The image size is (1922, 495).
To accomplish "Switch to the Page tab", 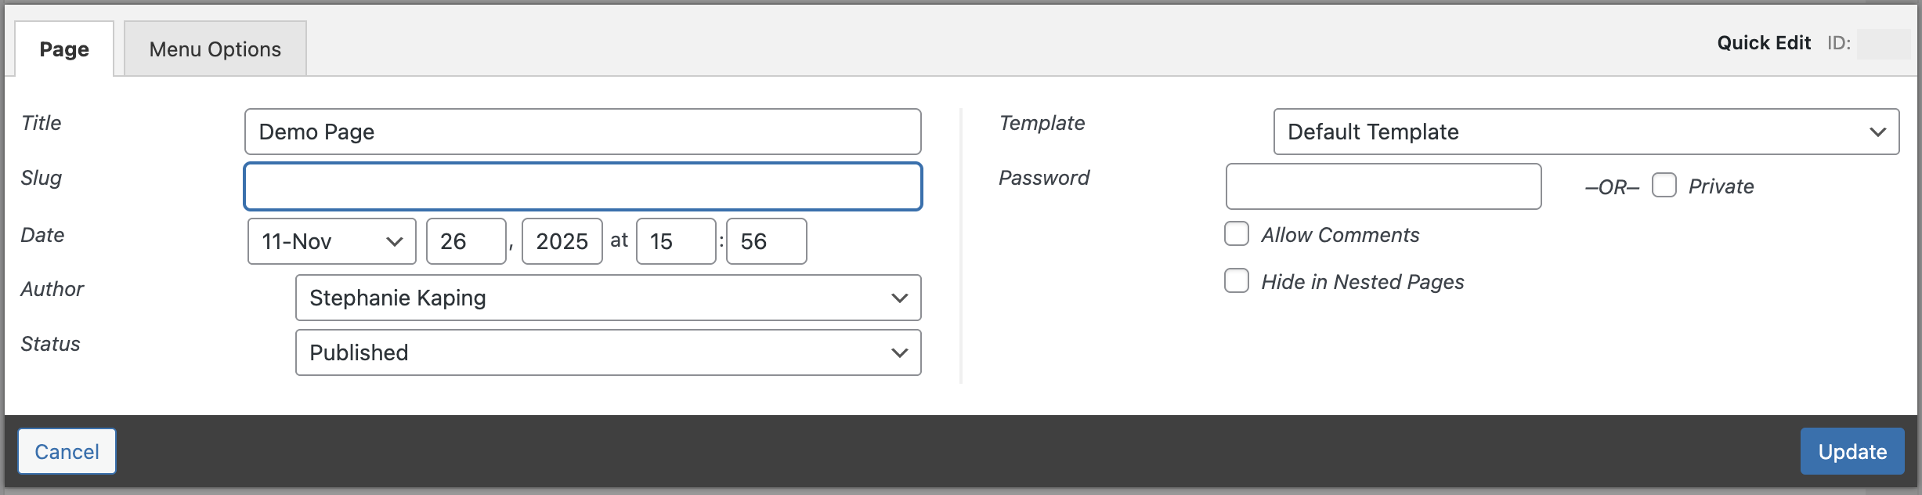I will (64, 49).
